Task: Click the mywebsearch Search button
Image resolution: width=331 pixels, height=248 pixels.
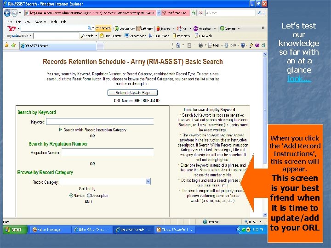Action: pos(87,36)
